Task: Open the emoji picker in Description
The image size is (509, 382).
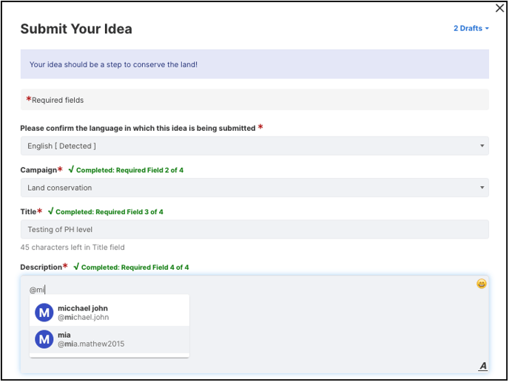Action: [482, 284]
